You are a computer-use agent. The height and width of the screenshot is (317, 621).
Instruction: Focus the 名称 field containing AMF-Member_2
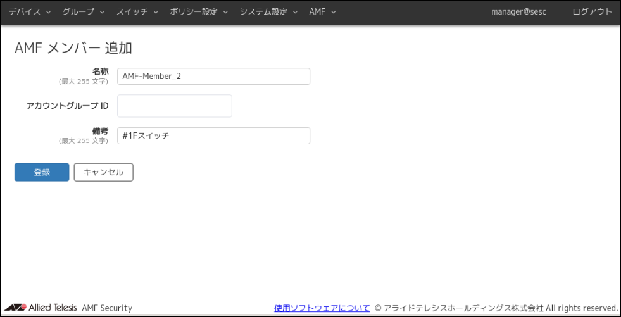213,76
